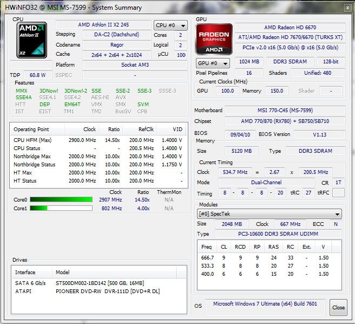Click the µCU value field
355x324 pixels.
click(181, 55)
